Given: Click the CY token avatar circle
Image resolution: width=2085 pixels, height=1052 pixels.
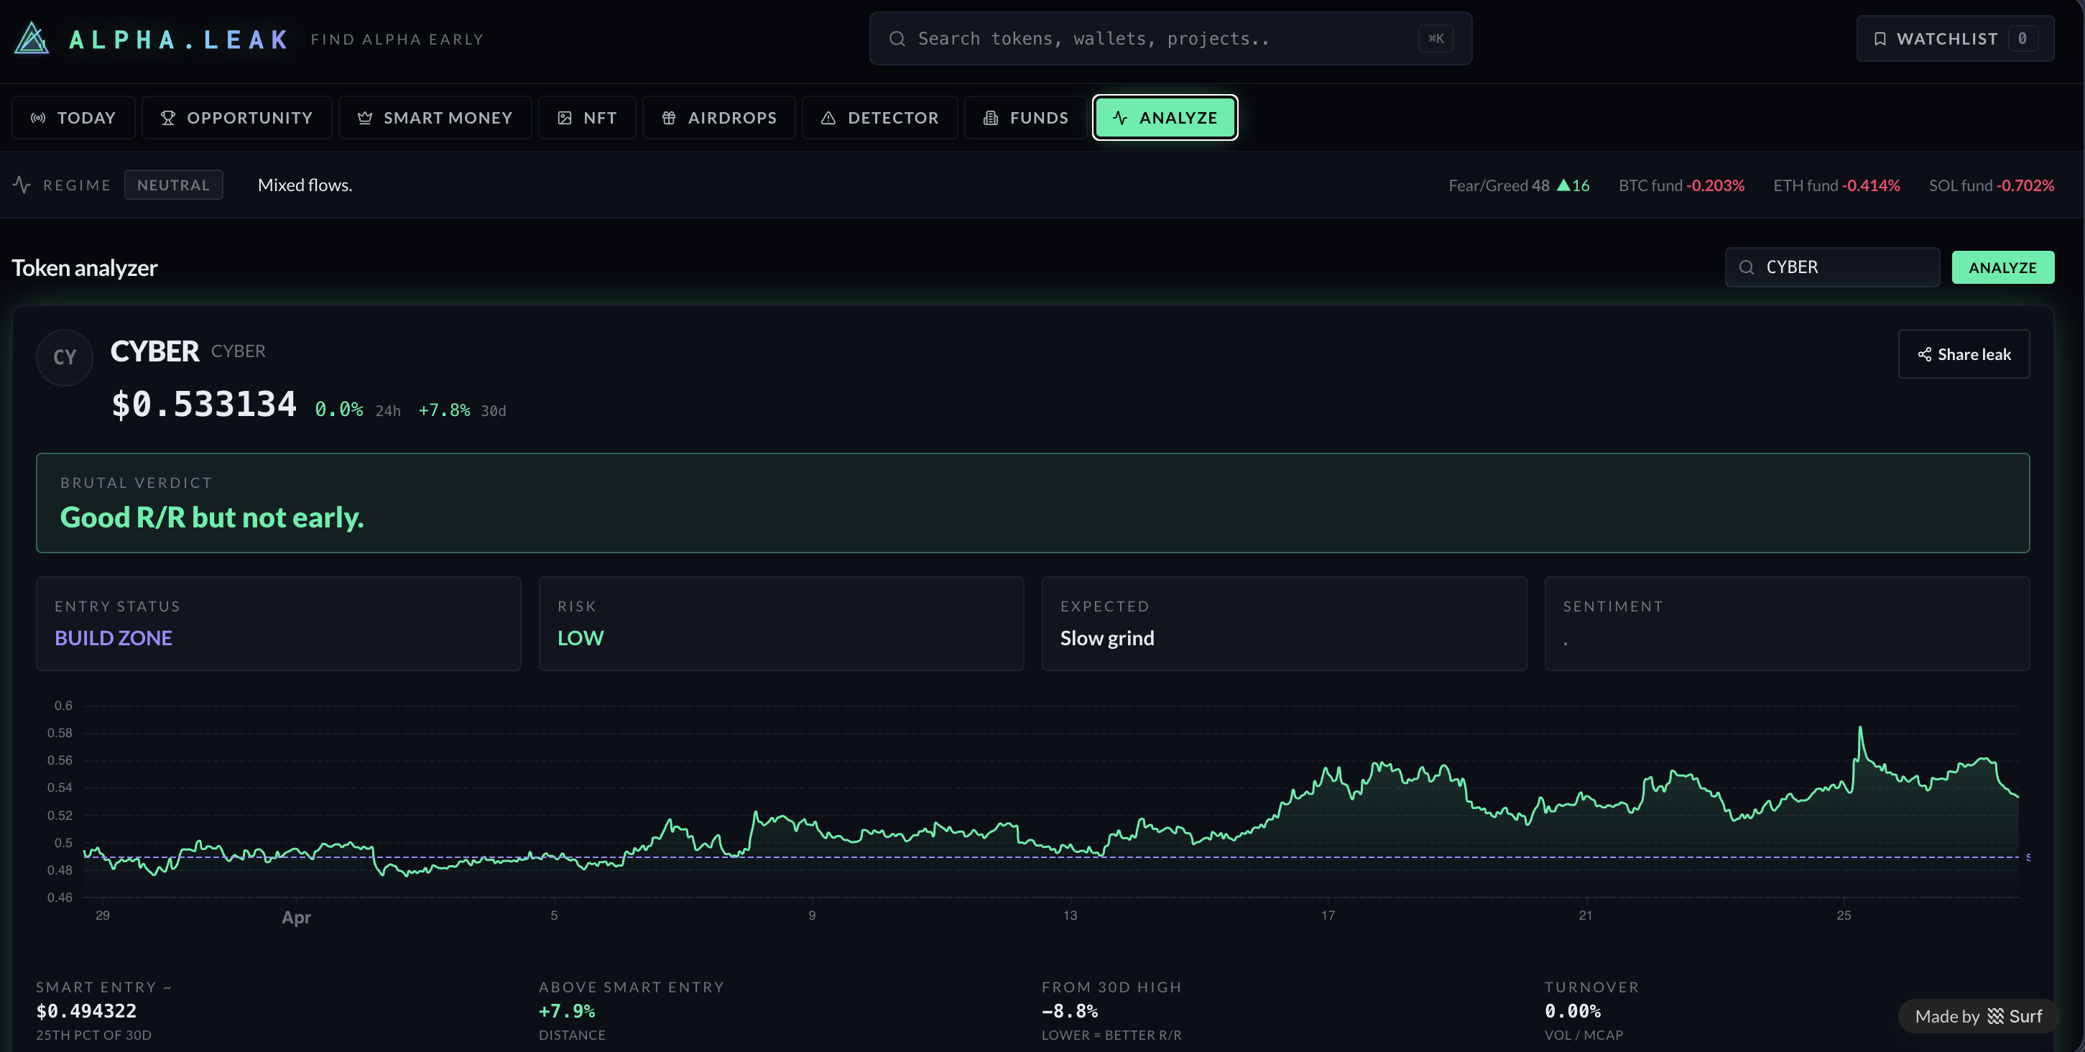Looking at the screenshot, I should point(65,357).
